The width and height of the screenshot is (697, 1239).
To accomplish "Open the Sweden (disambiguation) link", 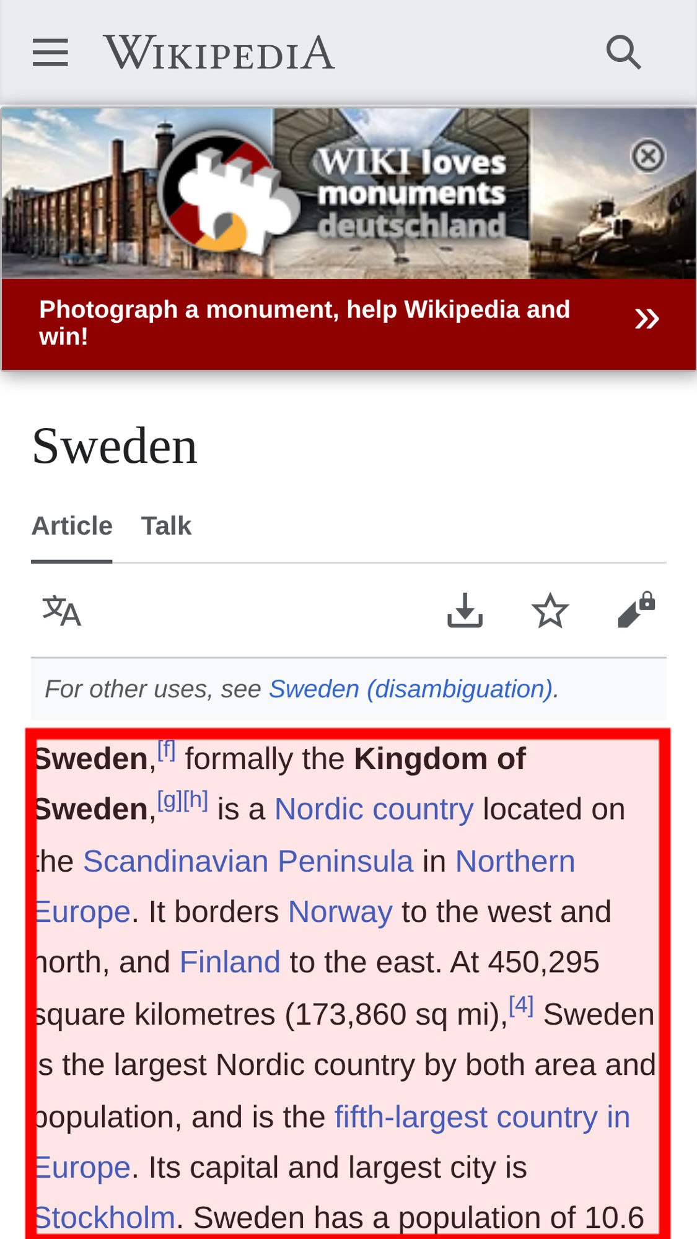I will [411, 689].
